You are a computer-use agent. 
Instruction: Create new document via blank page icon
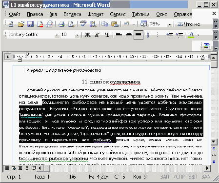coord(11,24)
